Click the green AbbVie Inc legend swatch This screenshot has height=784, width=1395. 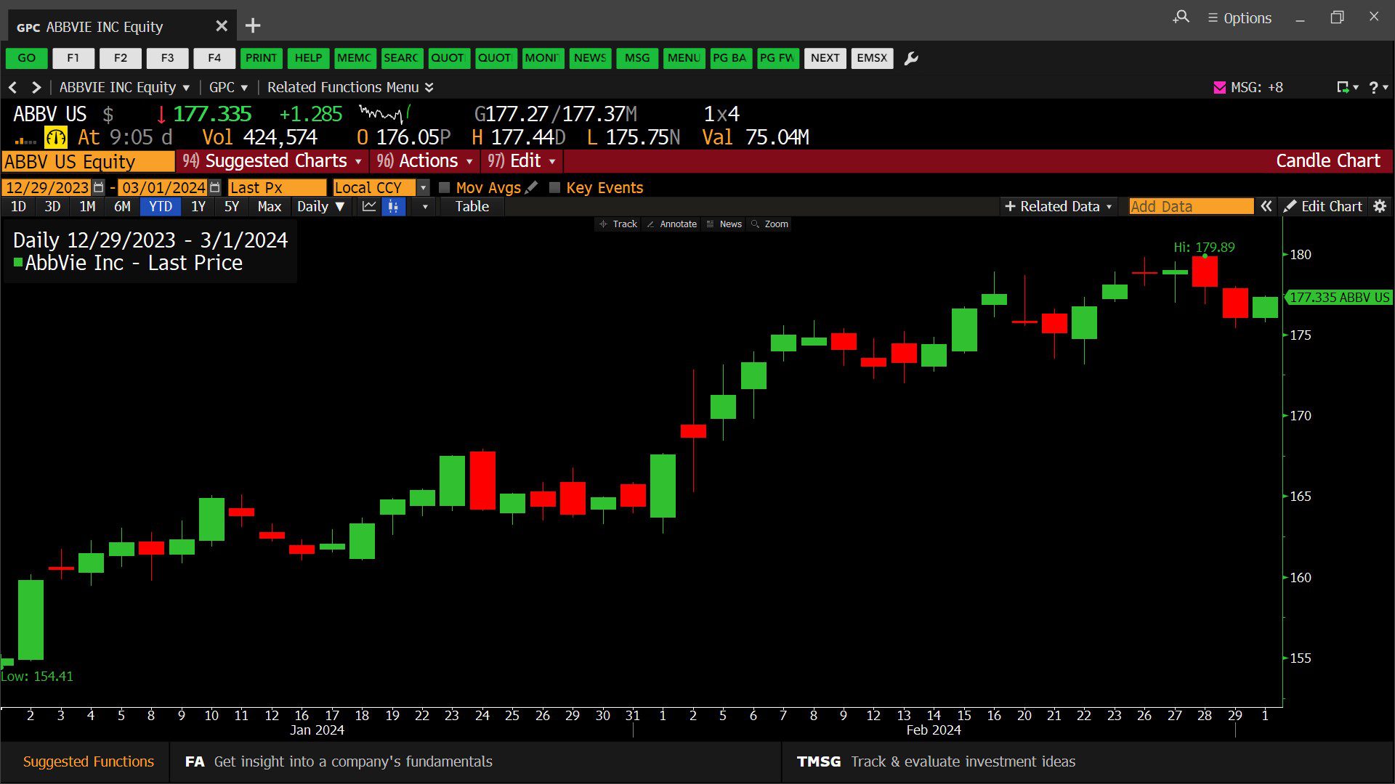tap(18, 262)
